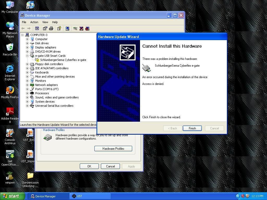Collapse the e-gate USB Smart Cards node
Screen dimensions: 267x200
[x=27, y=56]
